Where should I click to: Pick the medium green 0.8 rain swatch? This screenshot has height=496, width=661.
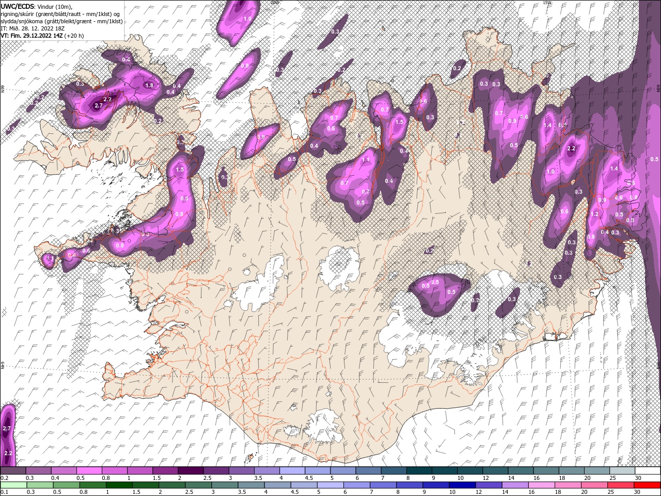92,485
